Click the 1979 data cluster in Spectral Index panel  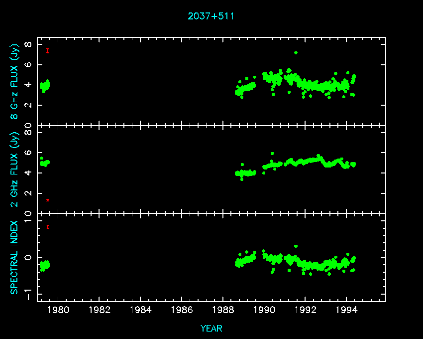45,265
